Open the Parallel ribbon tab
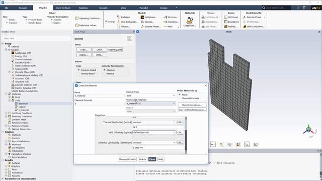The width and height of the screenshot is (322, 181). point(143,8)
